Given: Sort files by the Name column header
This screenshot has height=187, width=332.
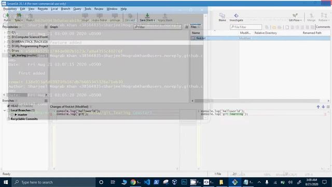Looking at the screenshot, I should 196,33.
